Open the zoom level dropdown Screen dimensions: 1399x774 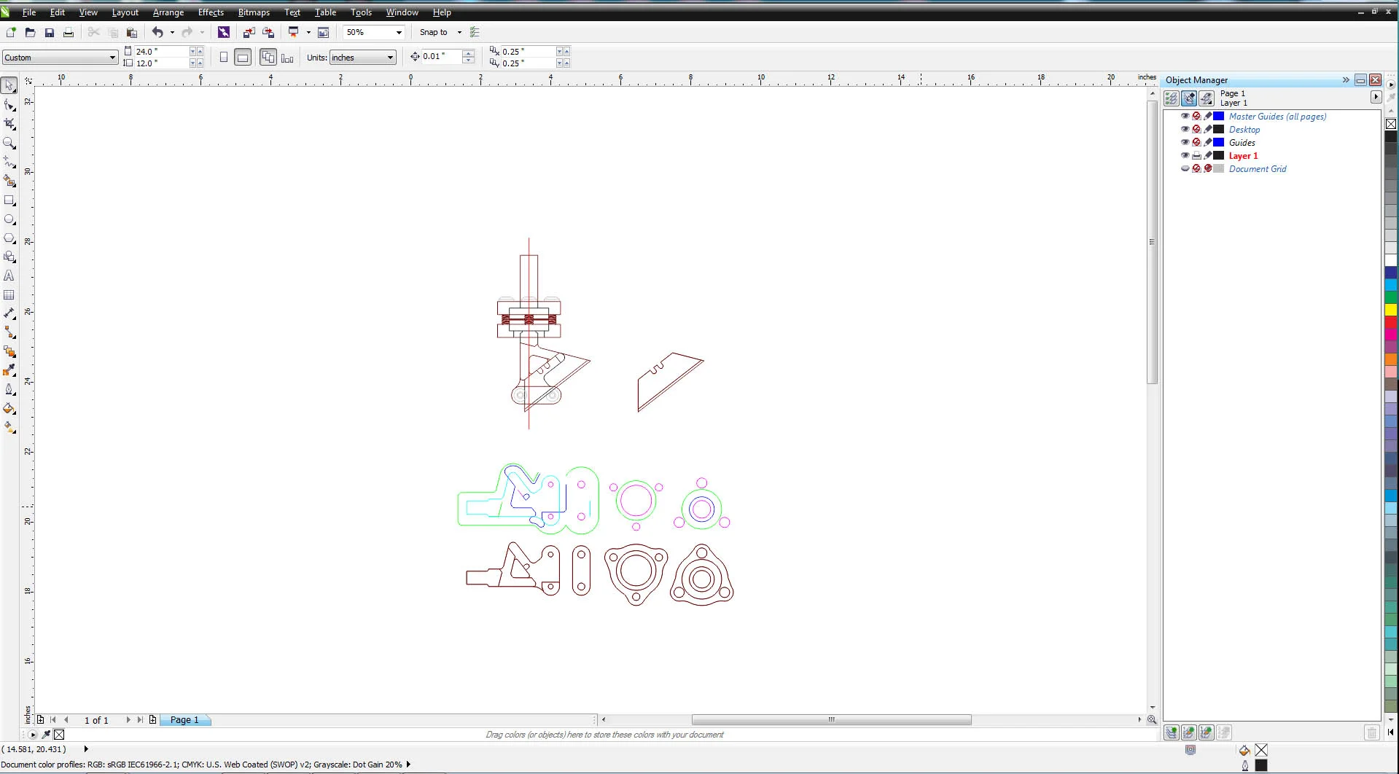pyautogui.click(x=399, y=32)
